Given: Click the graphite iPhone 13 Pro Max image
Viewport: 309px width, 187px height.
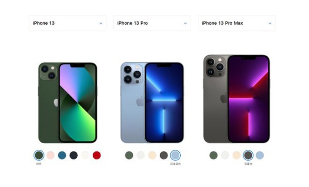Looking at the screenshot, I should click(x=236, y=99).
